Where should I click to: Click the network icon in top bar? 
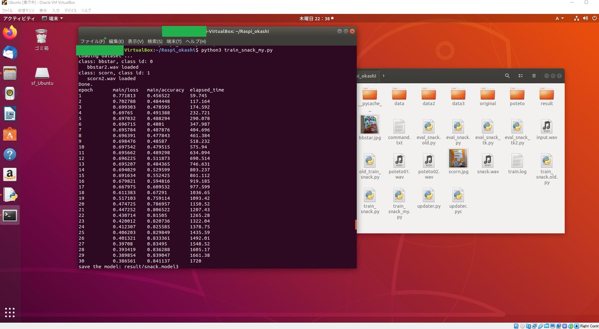pyautogui.click(x=577, y=18)
